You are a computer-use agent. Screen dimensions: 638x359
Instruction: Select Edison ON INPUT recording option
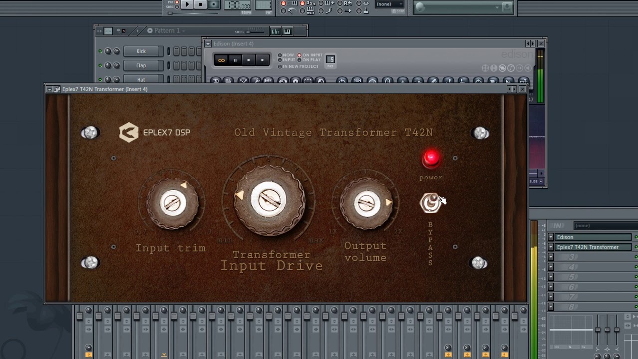tap(310, 55)
